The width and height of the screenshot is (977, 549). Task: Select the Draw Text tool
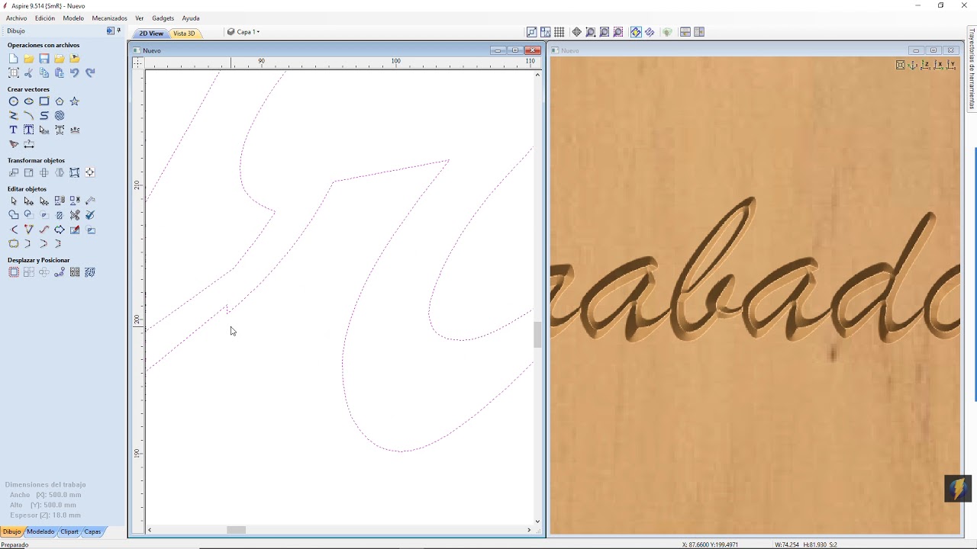click(x=13, y=130)
